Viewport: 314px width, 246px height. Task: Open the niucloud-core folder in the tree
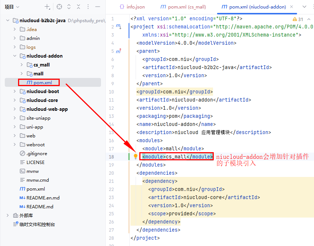42,100
